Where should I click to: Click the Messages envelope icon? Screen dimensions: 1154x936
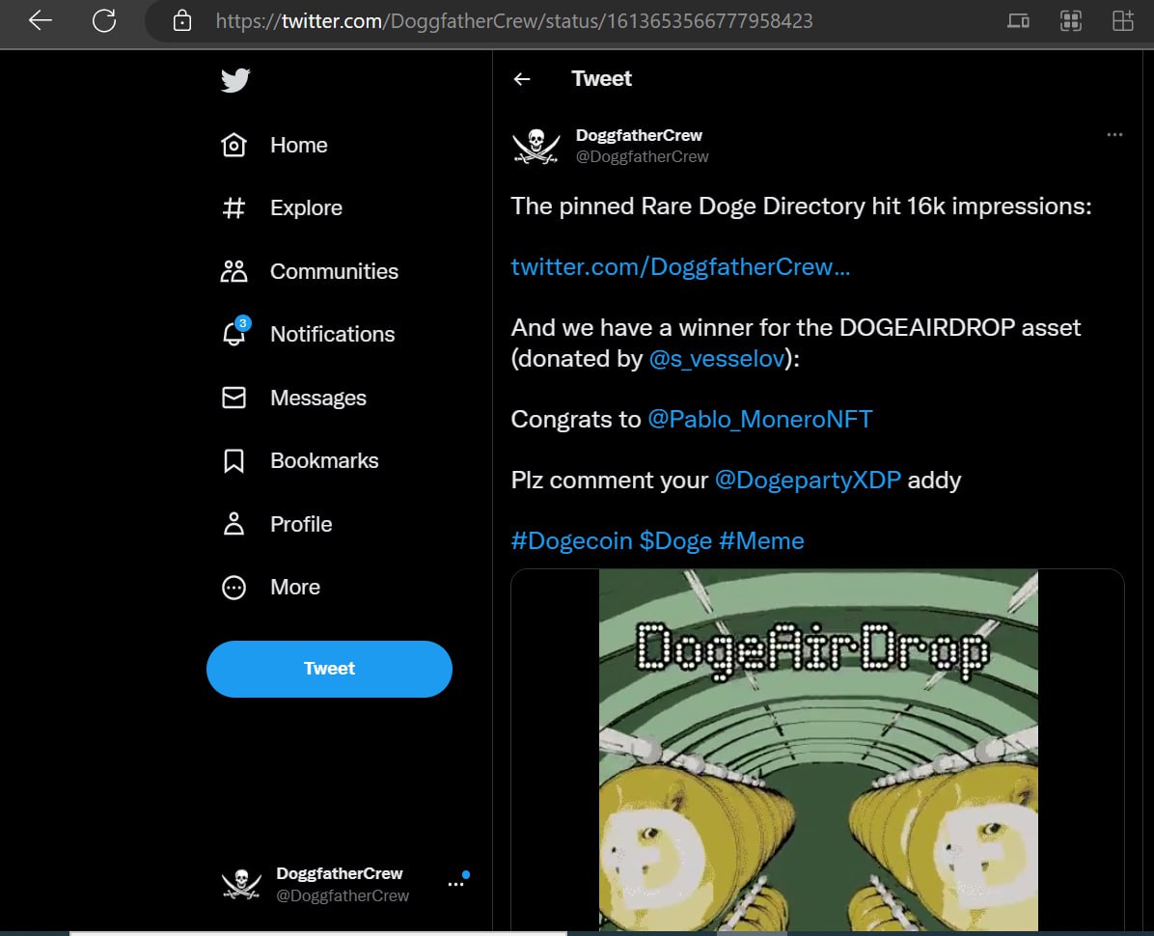click(x=234, y=398)
